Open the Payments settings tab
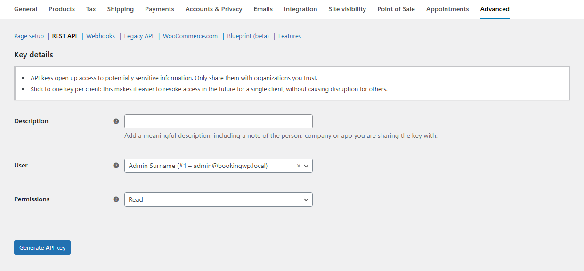Viewport: 584px width, 271px height. [159, 9]
